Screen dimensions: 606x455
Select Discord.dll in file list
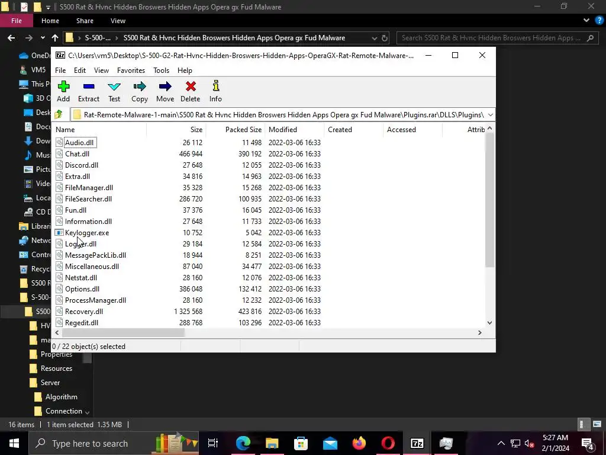(x=82, y=165)
